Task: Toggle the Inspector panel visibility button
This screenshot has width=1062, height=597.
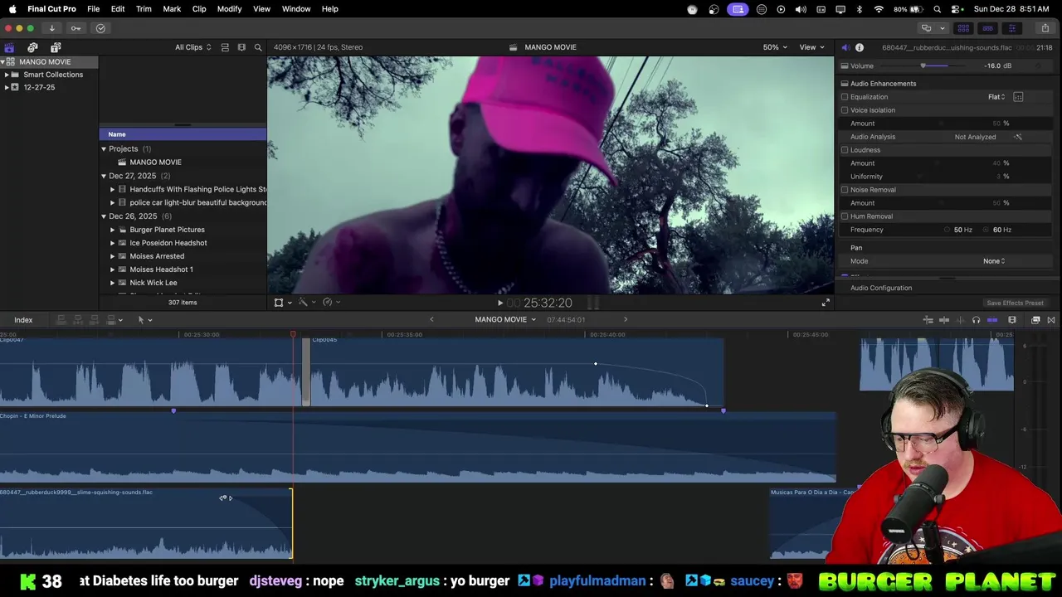Action: [1011, 28]
